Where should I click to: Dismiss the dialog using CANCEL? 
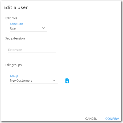91,119
